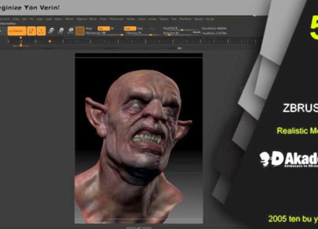The width and height of the screenshot is (318, 229).
Task: Enable the Mrgb paint mode
Action: (x=89, y=29)
